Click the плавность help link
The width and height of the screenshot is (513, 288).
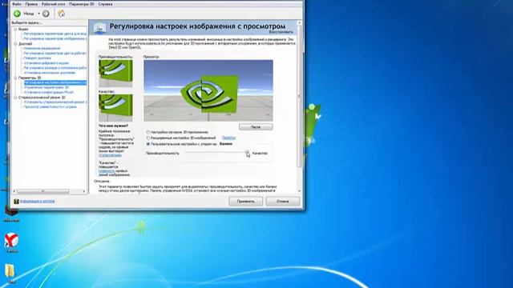coord(107,170)
